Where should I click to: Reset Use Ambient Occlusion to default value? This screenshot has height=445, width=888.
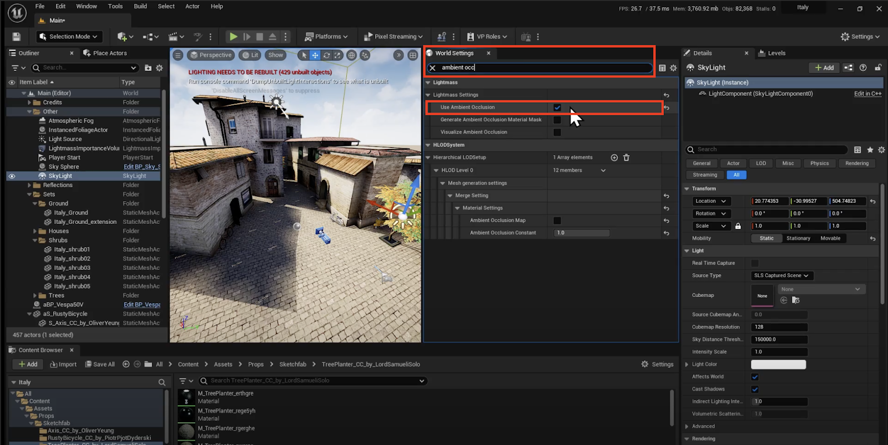[x=667, y=108]
